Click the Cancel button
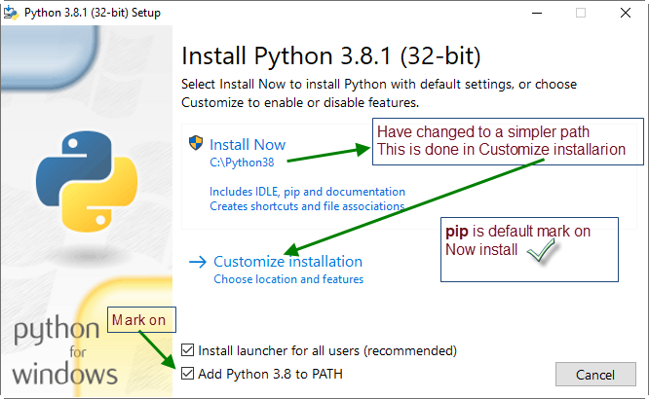Screen dimensions: 649x399 pos(595,375)
